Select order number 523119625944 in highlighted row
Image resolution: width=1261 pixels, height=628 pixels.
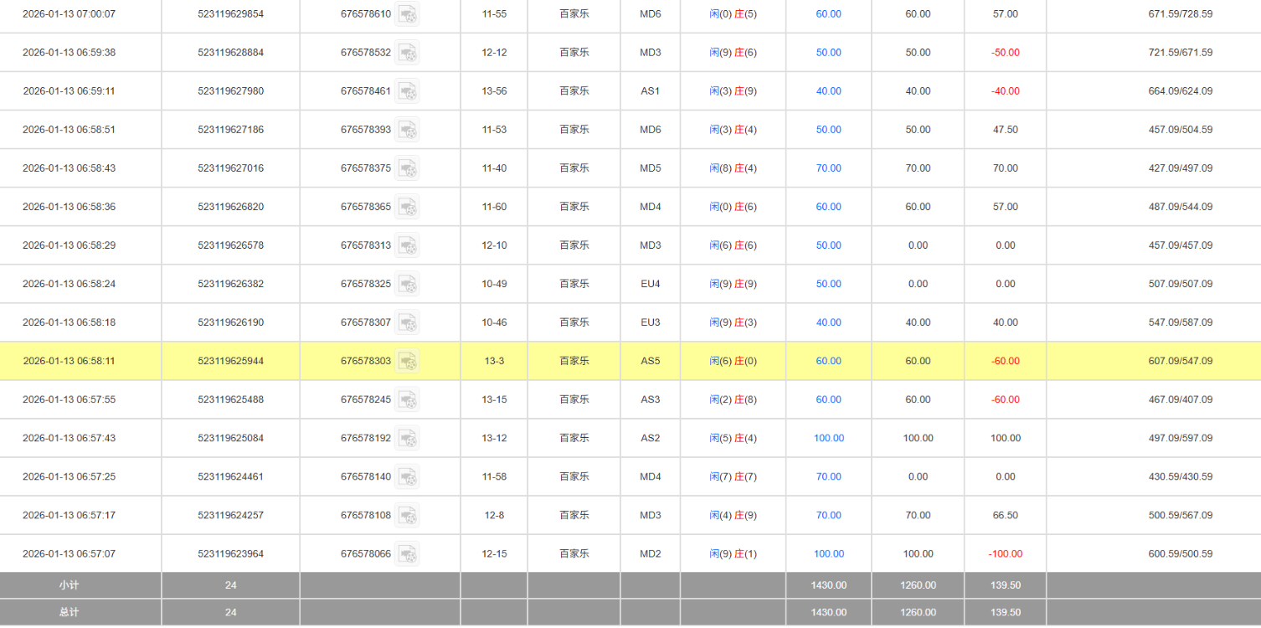tap(230, 361)
